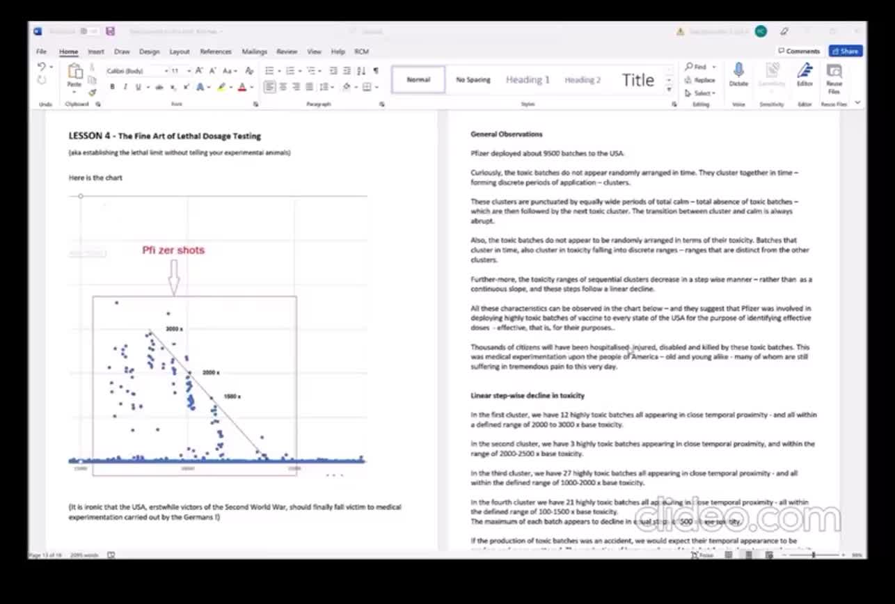
Task: Click the Pfizer shots chart in the document
Action: [x=217, y=335]
